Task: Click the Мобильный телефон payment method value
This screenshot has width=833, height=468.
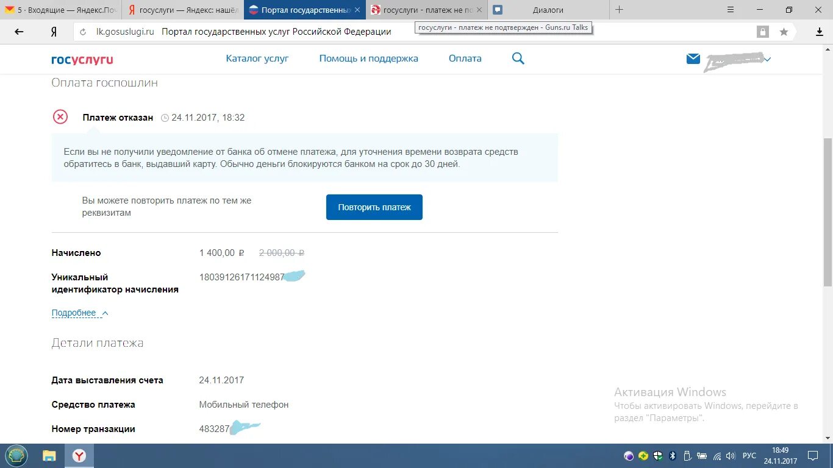Action: [244, 405]
